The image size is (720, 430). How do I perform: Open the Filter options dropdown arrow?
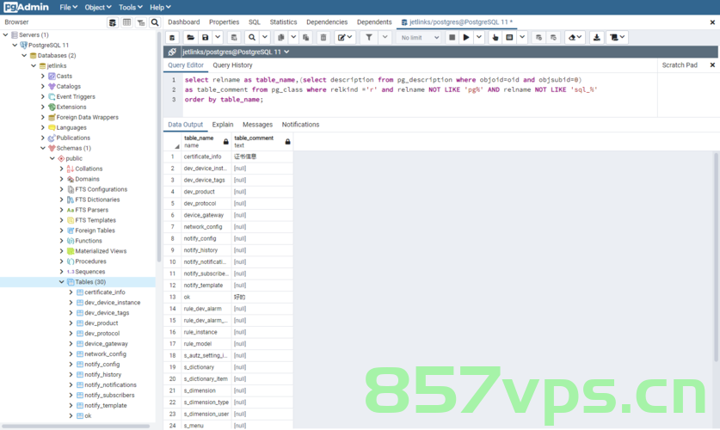(385, 38)
